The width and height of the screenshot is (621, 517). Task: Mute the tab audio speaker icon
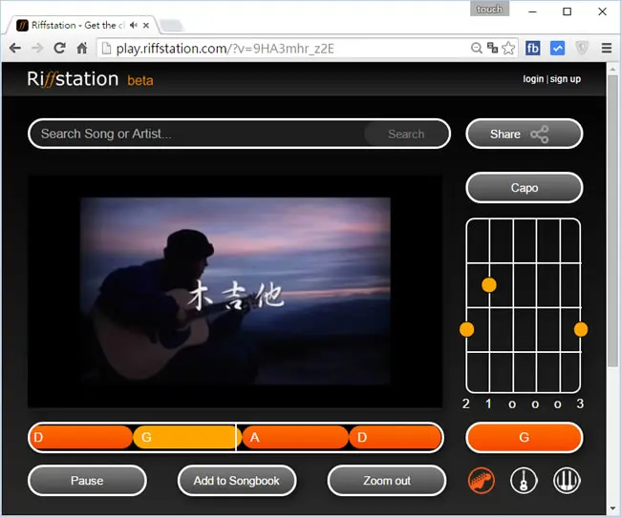[x=134, y=26]
